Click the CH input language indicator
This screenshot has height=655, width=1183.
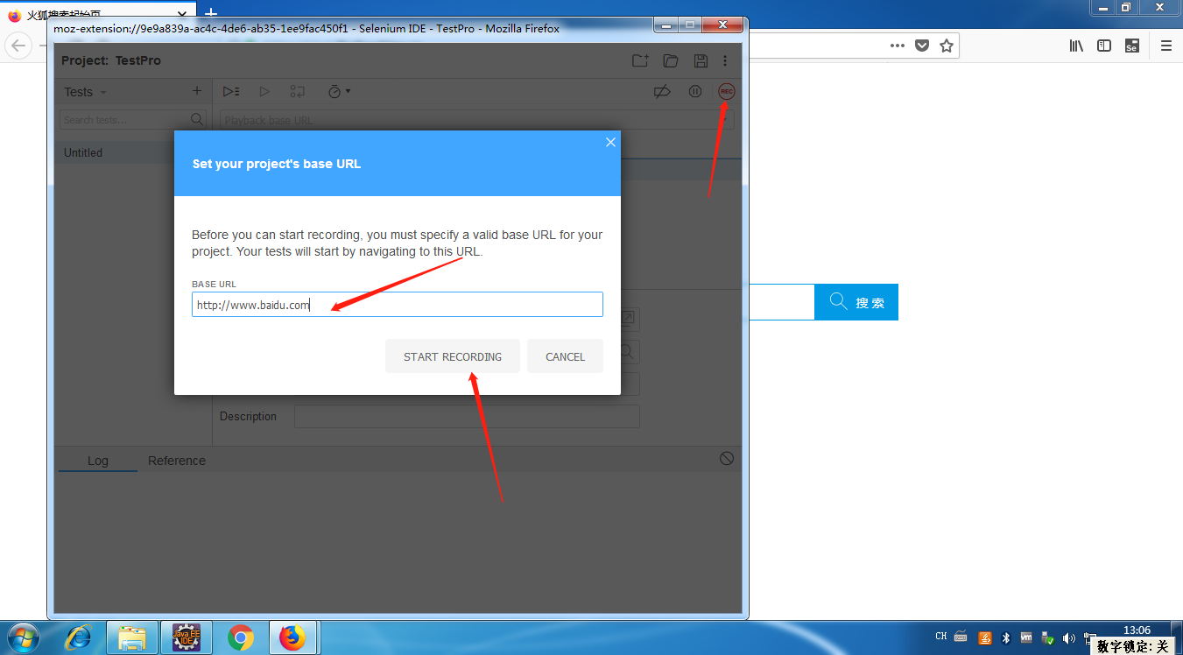[x=941, y=637]
